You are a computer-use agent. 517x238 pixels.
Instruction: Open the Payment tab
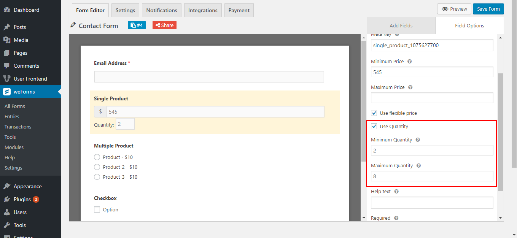(x=239, y=10)
